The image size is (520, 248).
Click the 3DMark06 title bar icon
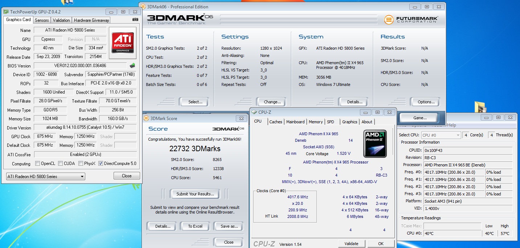pyautogui.click(x=143, y=7)
